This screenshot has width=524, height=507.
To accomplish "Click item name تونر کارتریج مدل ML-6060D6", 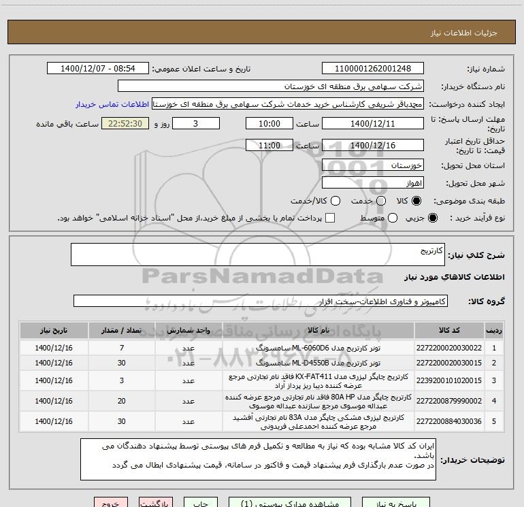I will pyautogui.click(x=318, y=348).
